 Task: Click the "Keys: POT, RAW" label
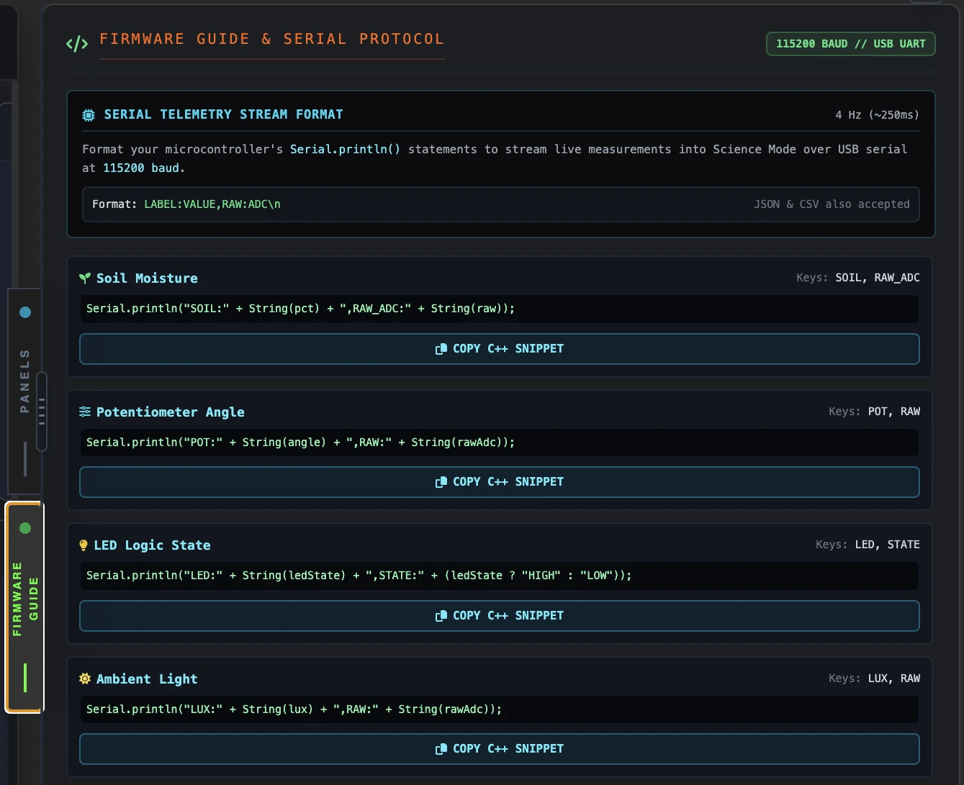(875, 412)
